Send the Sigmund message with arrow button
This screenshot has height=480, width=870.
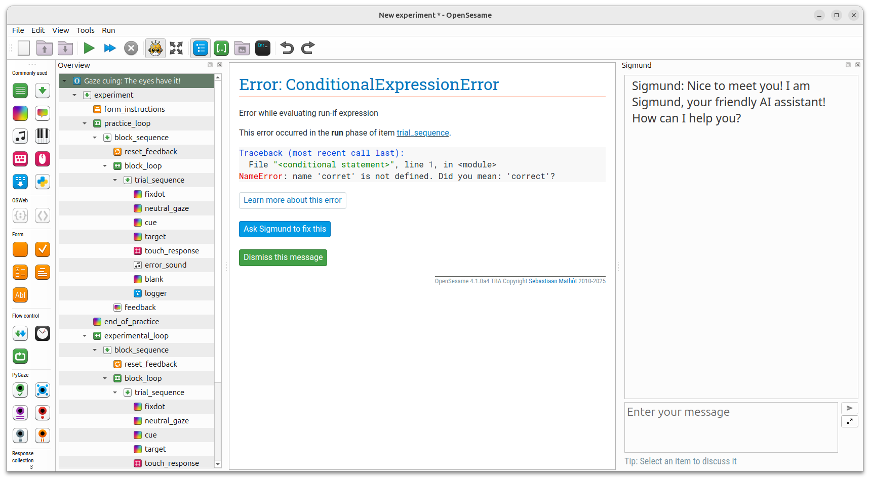pyautogui.click(x=849, y=408)
